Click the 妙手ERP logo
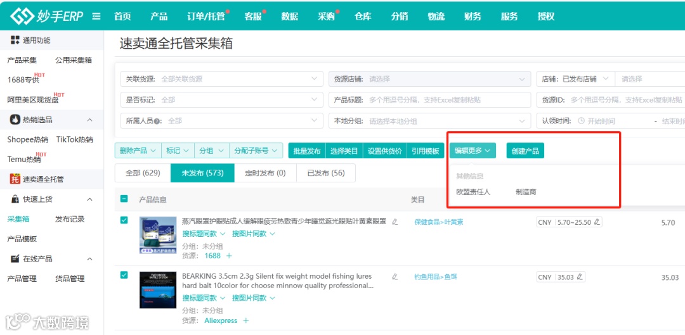This screenshot has height=335, width=685. (x=48, y=16)
